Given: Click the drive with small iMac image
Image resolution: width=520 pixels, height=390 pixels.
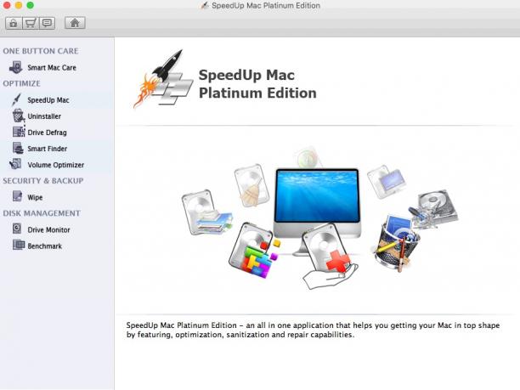Looking at the screenshot, I should coord(386,181).
